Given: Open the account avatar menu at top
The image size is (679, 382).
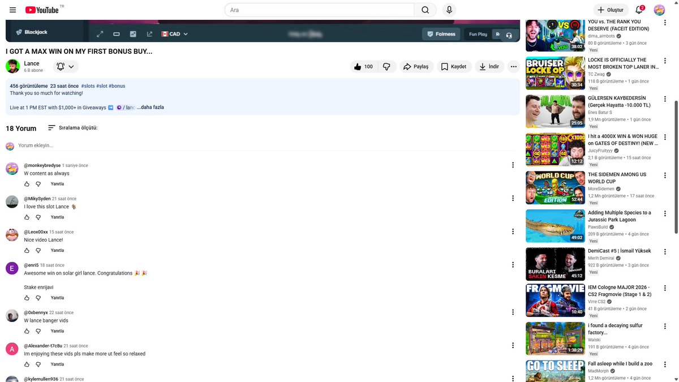Looking at the screenshot, I should click(x=659, y=10).
